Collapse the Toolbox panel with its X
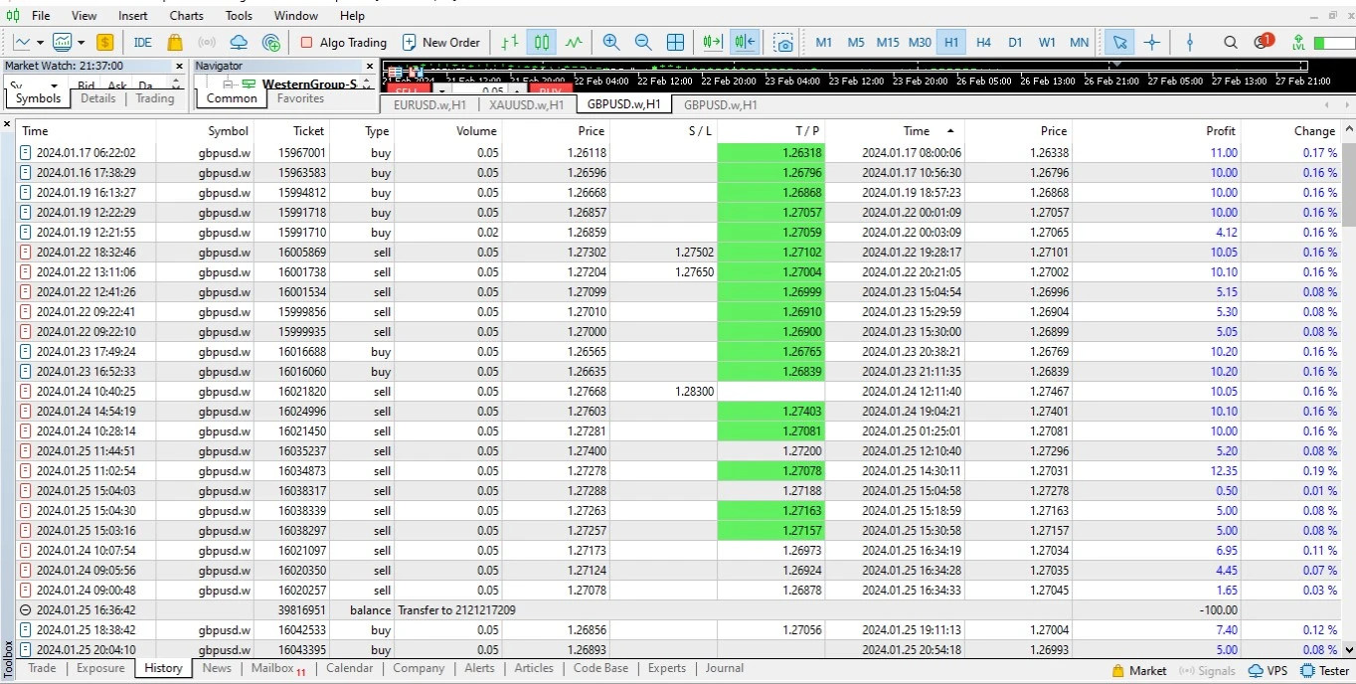This screenshot has width=1356, height=684. pos(7,124)
